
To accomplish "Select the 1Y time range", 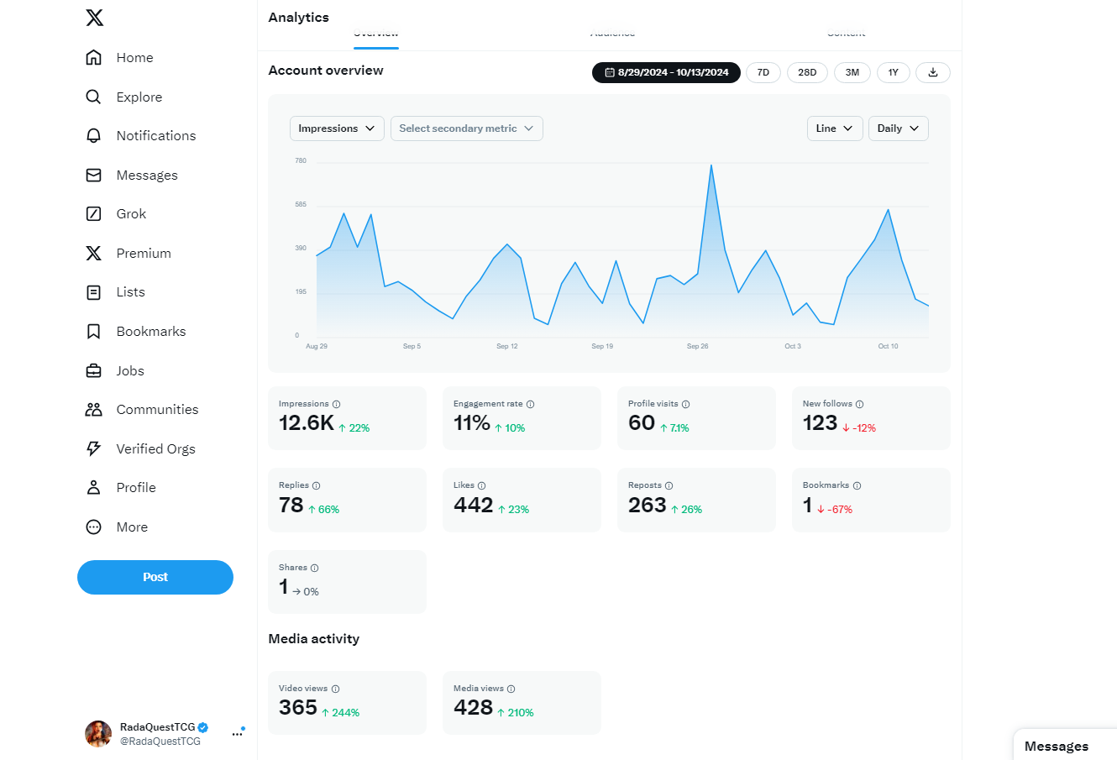I will 894,72.
